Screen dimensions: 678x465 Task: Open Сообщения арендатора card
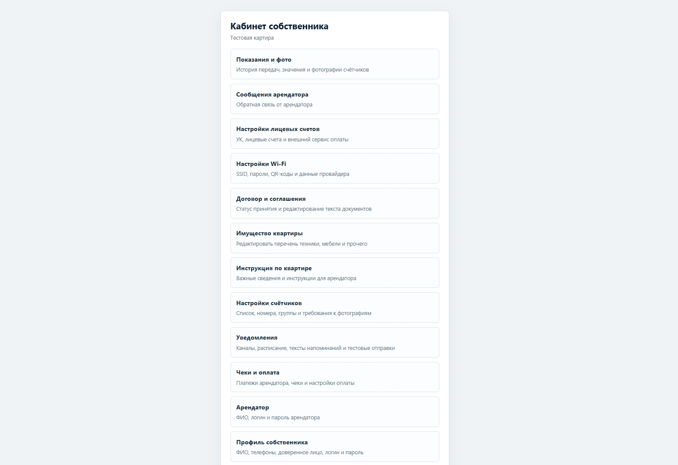click(x=335, y=99)
